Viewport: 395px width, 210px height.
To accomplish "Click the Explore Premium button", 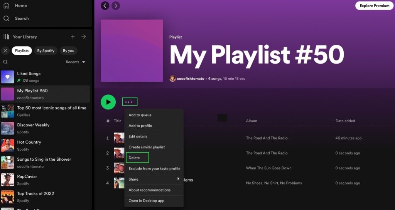I will point(374,6).
